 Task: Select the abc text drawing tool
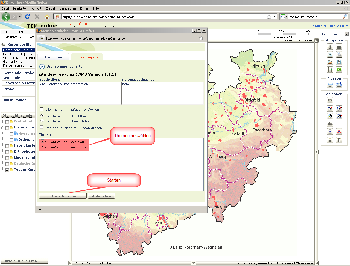click(x=330, y=124)
